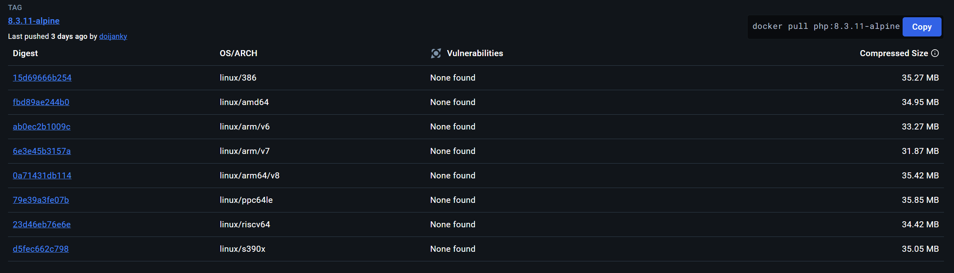Viewport: 954px width, 273px height.
Task: Click the docker pull command text
Action: pos(826,26)
